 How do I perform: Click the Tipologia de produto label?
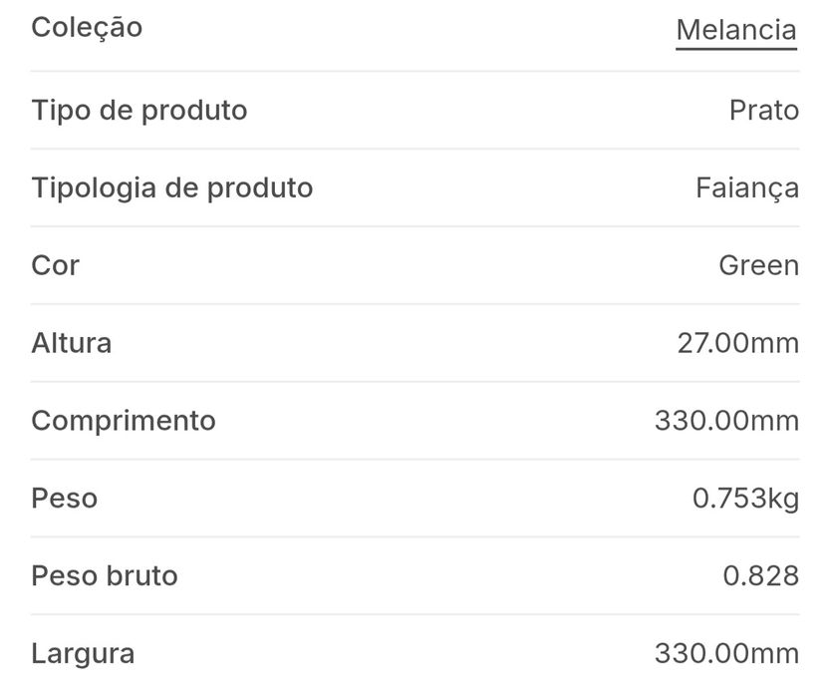[x=172, y=187]
